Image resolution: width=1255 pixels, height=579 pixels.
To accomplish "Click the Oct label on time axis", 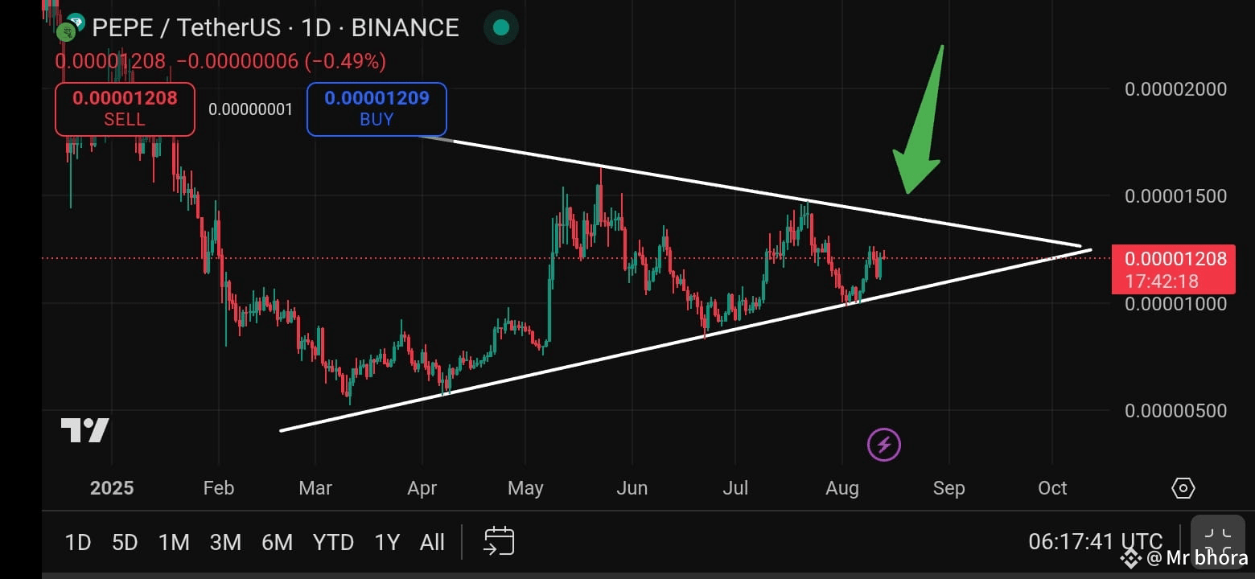I will click(x=1052, y=488).
